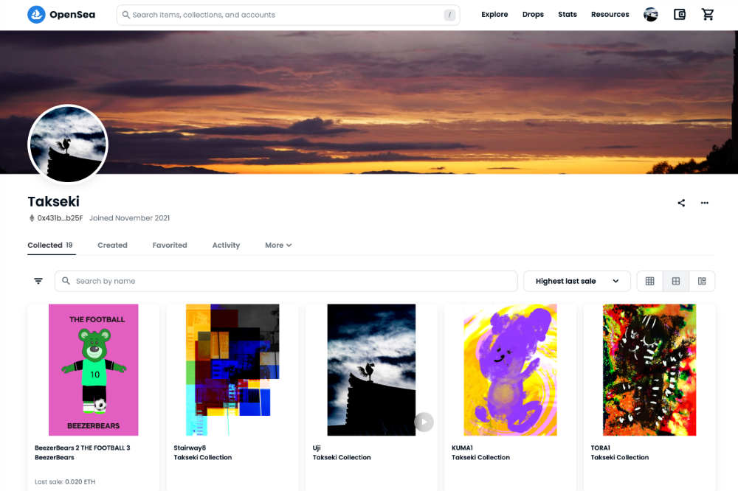Focus the Search by name field

pos(286,281)
